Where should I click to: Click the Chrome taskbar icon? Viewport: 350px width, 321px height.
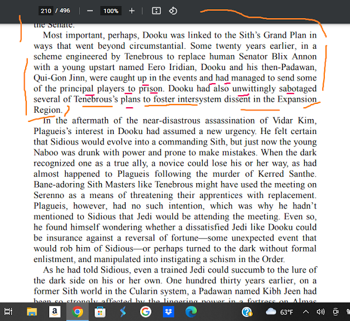tap(77, 312)
